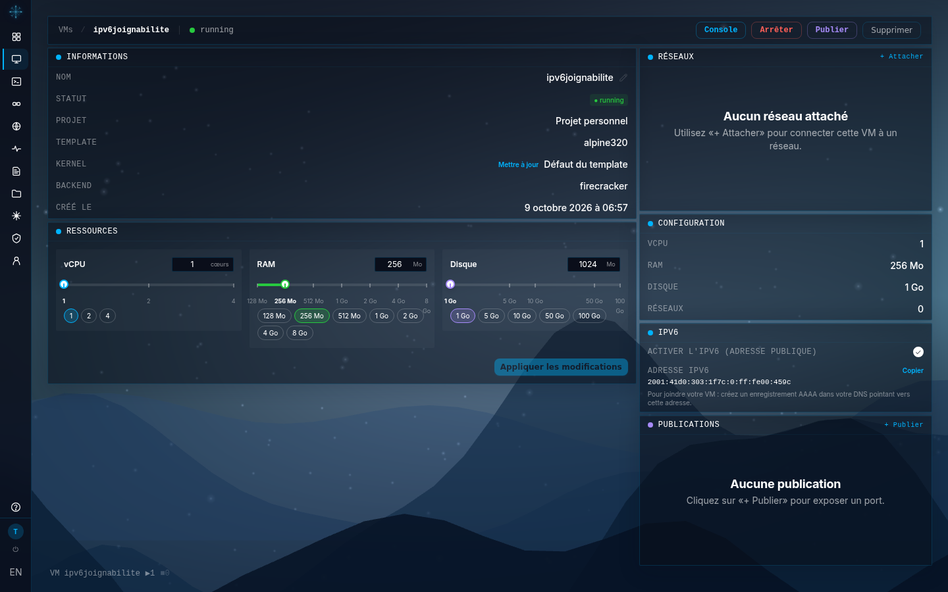
Task: Switch language with EN selector
Action: 16,572
